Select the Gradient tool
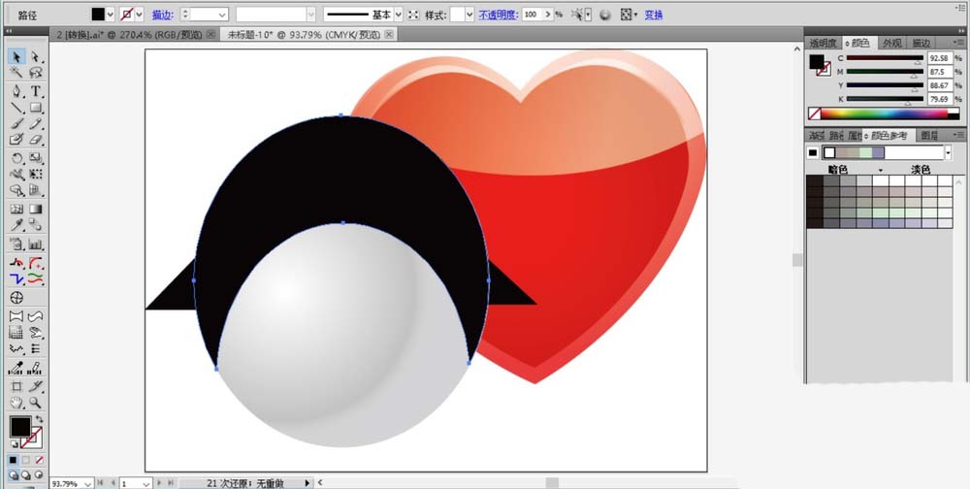This screenshot has height=489, width=970. (x=36, y=210)
